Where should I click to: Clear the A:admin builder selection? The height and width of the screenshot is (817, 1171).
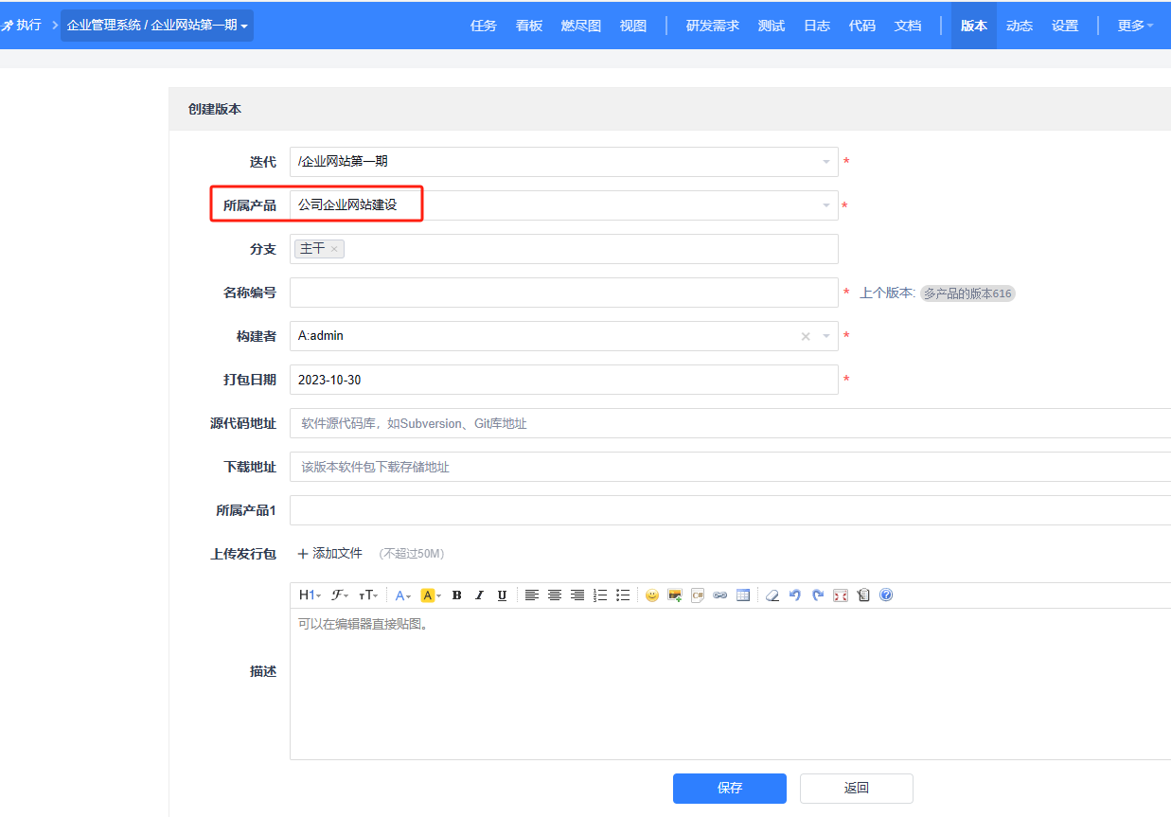806,336
